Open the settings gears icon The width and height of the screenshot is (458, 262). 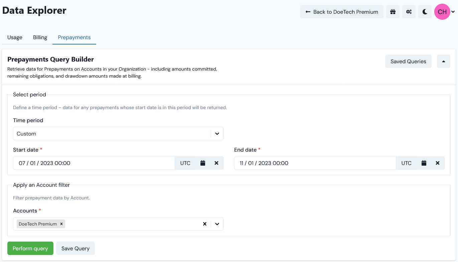tap(409, 11)
